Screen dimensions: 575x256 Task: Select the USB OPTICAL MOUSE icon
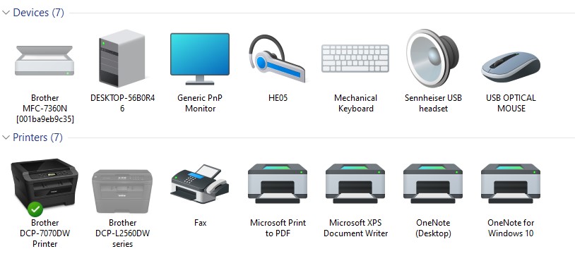[511, 67]
